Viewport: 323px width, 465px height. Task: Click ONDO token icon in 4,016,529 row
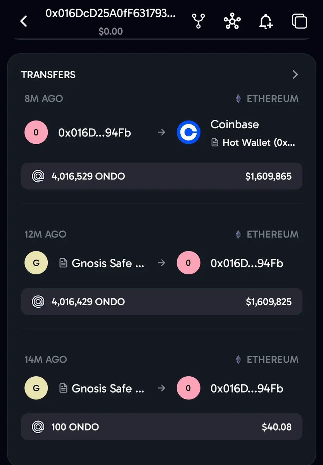(38, 176)
